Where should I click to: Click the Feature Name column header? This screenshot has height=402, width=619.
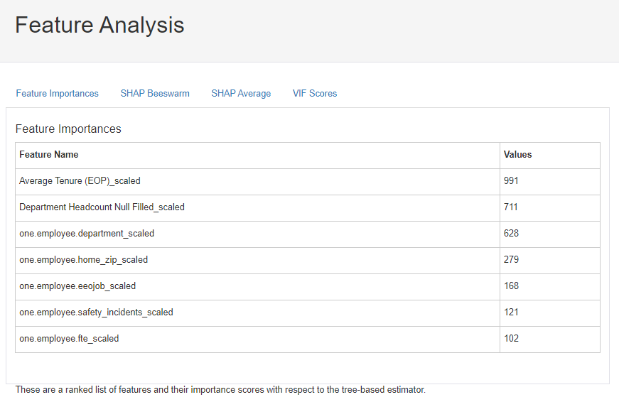click(49, 155)
